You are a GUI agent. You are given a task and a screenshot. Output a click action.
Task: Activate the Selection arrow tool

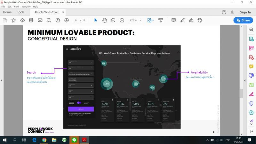pos(96,20)
